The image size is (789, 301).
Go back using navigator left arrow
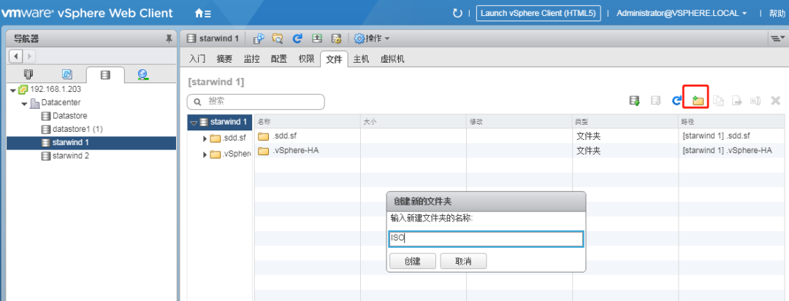[x=16, y=56]
